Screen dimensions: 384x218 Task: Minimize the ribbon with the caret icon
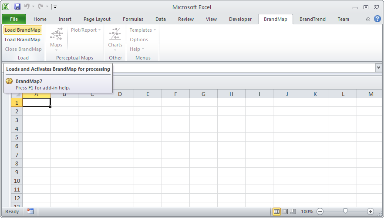coord(368,19)
